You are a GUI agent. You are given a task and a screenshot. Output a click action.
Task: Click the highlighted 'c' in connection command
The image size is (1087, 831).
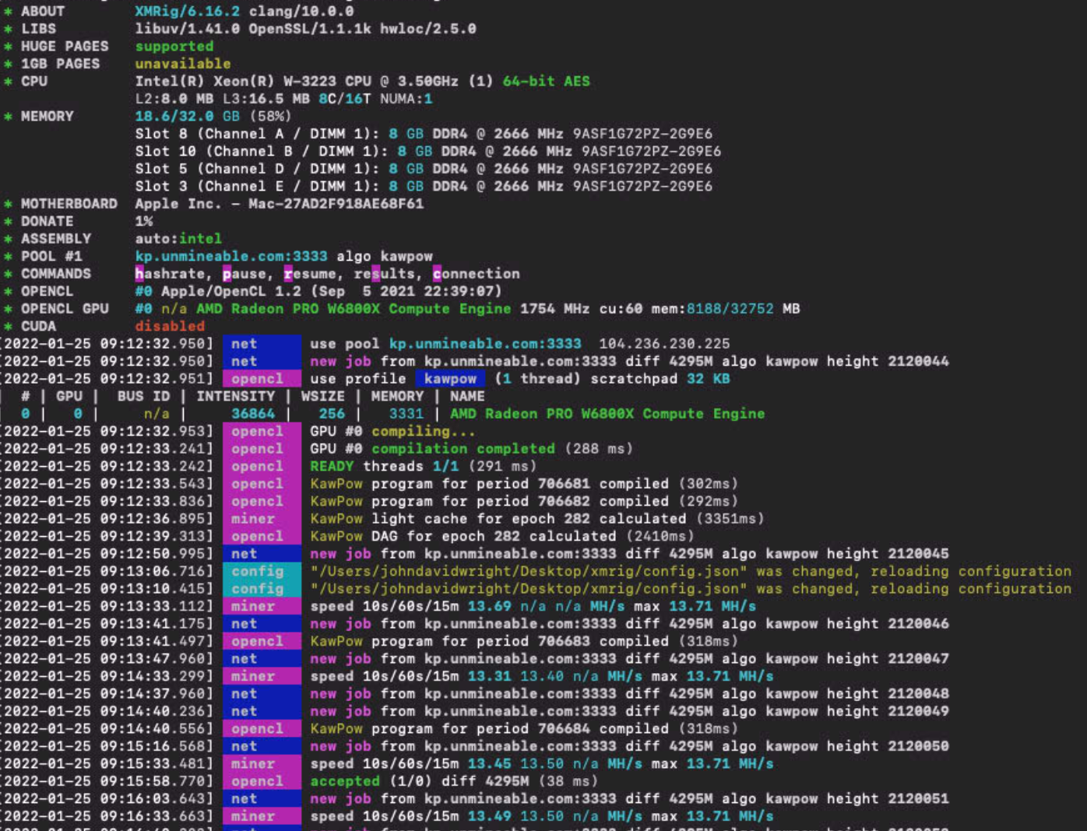437,274
